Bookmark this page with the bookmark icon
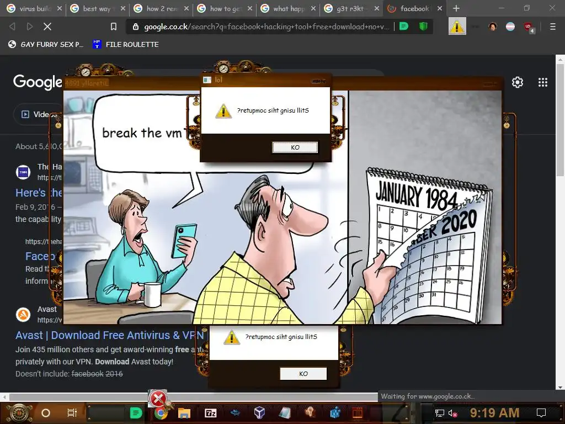The width and height of the screenshot is (565, 424). click(114, 26)
